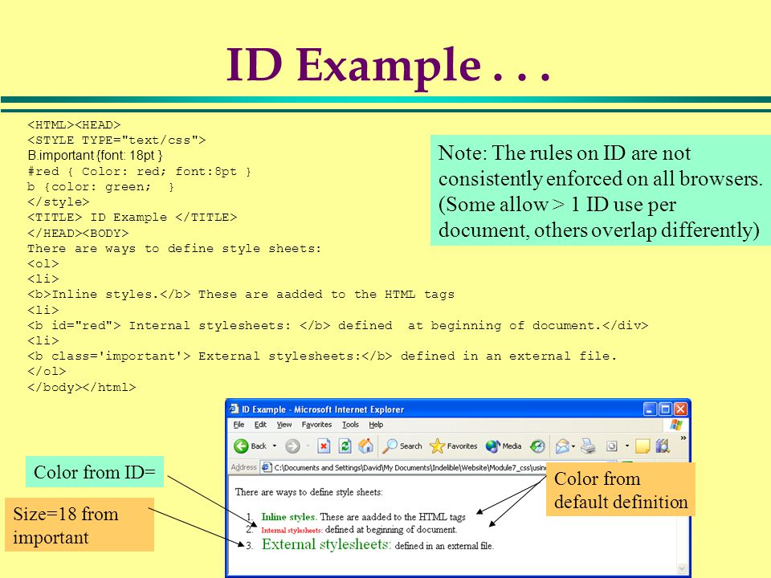Click the 'b {color: green; }' code line
771x578 pixels.
tap(101, 187)
